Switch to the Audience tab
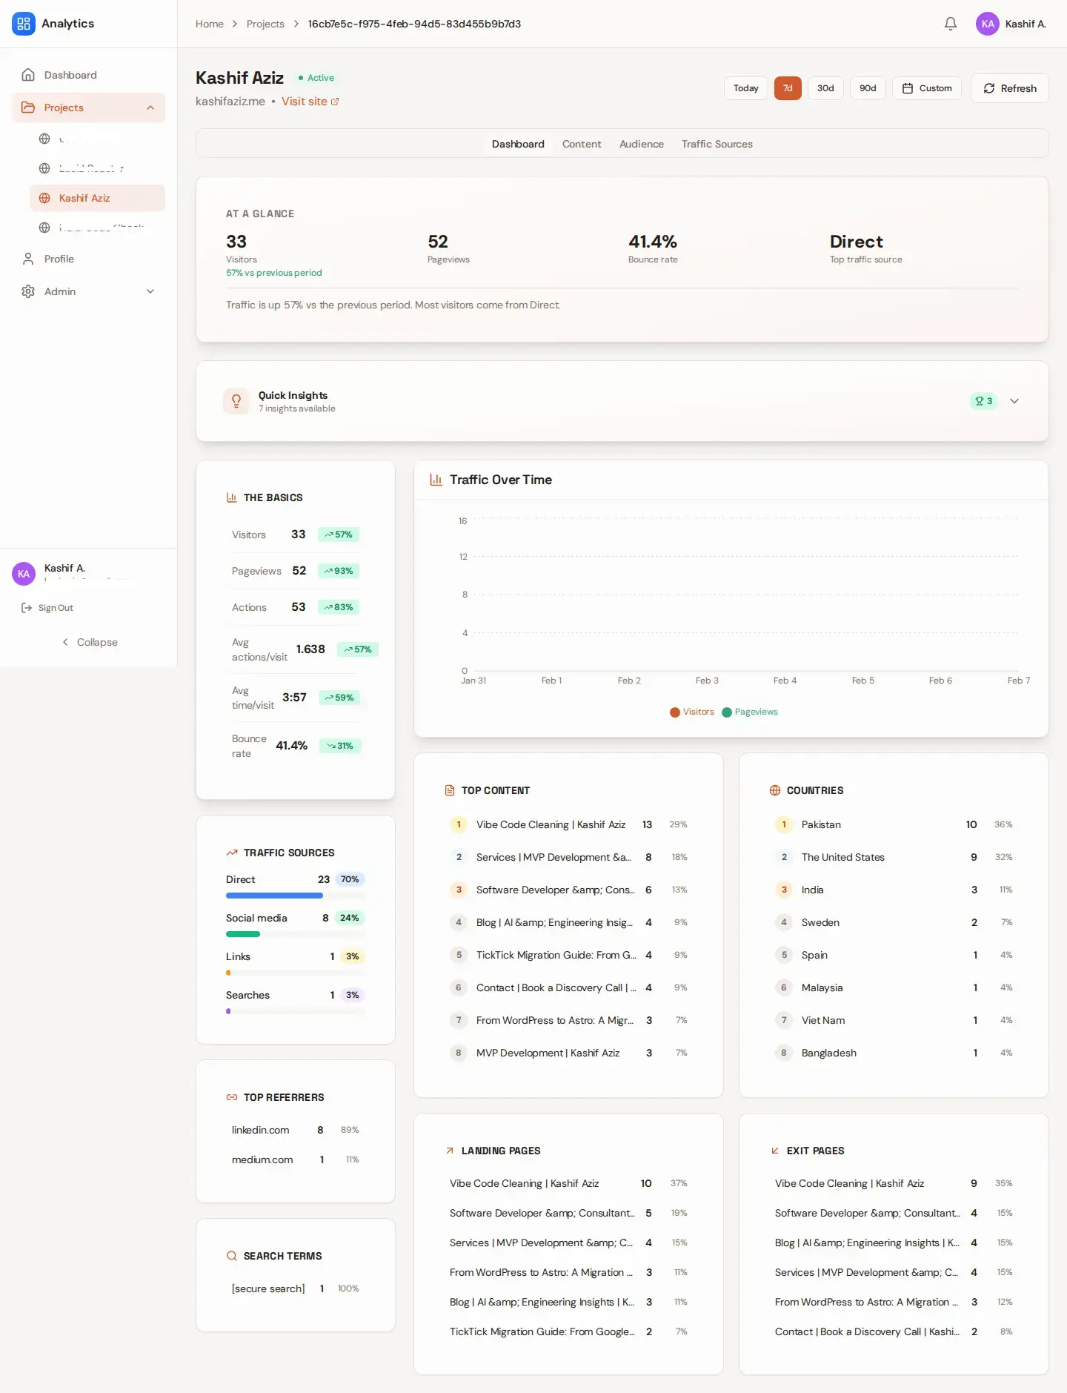 (642, 144)
